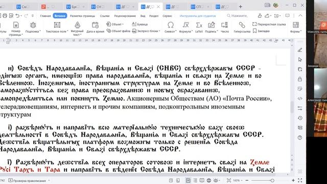Close the active ДГ document tab

click(158, 7)
